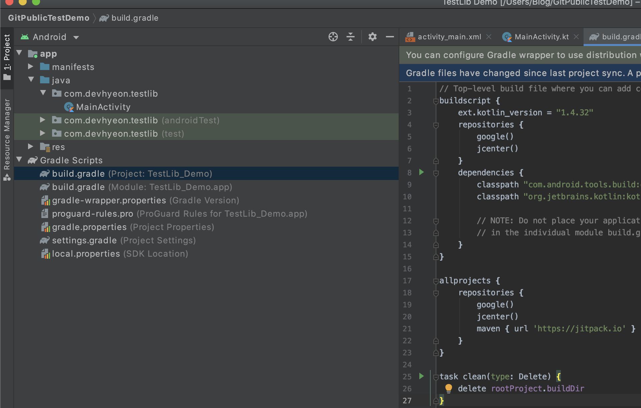
Task: Click the locate/select opened file target icon
Action: [333, 37]
